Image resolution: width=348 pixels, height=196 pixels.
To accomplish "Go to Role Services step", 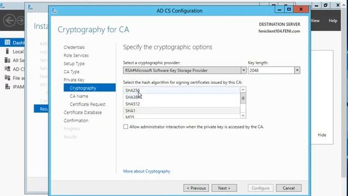I will pyautogui.click(x=76, y=56).
